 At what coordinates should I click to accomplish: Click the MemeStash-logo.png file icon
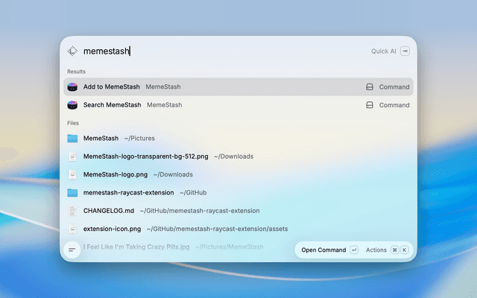click(x=72, y=174)
